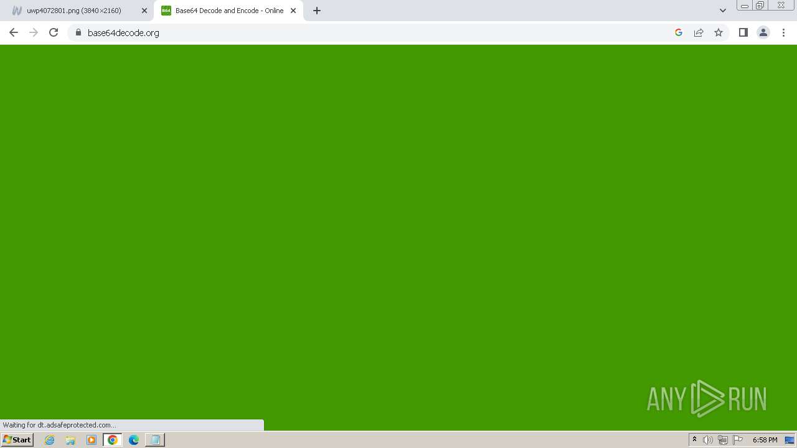Open Google icon in the address bar
This screenshot has height=448, width=797.
[x=679, y=32]
